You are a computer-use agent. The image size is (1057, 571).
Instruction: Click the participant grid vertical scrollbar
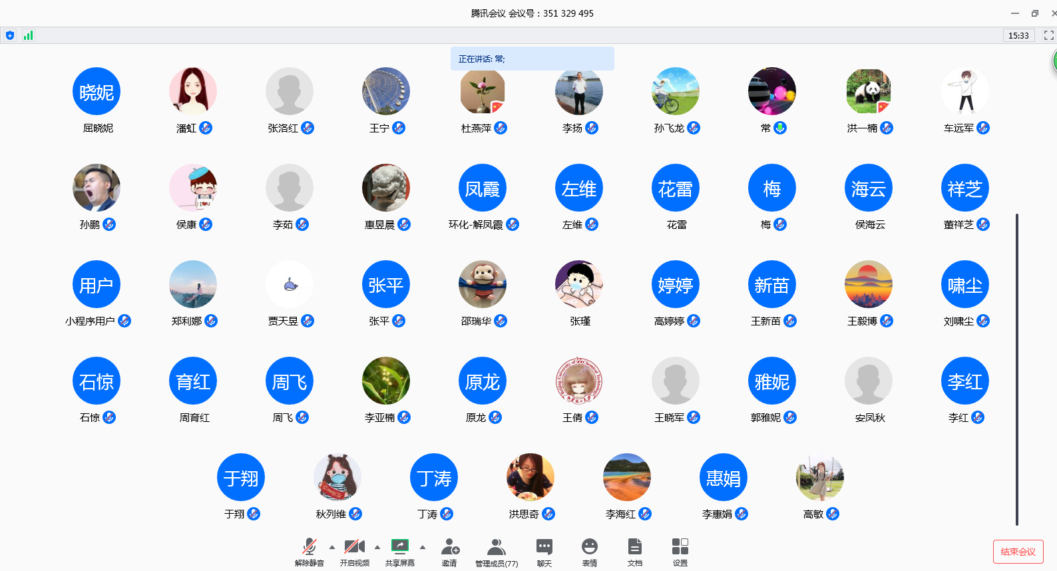point(1016,369)
